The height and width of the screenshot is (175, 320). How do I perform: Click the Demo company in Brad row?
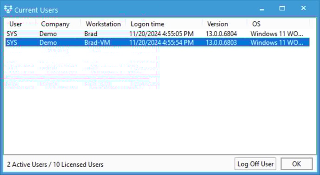[48, 34]
